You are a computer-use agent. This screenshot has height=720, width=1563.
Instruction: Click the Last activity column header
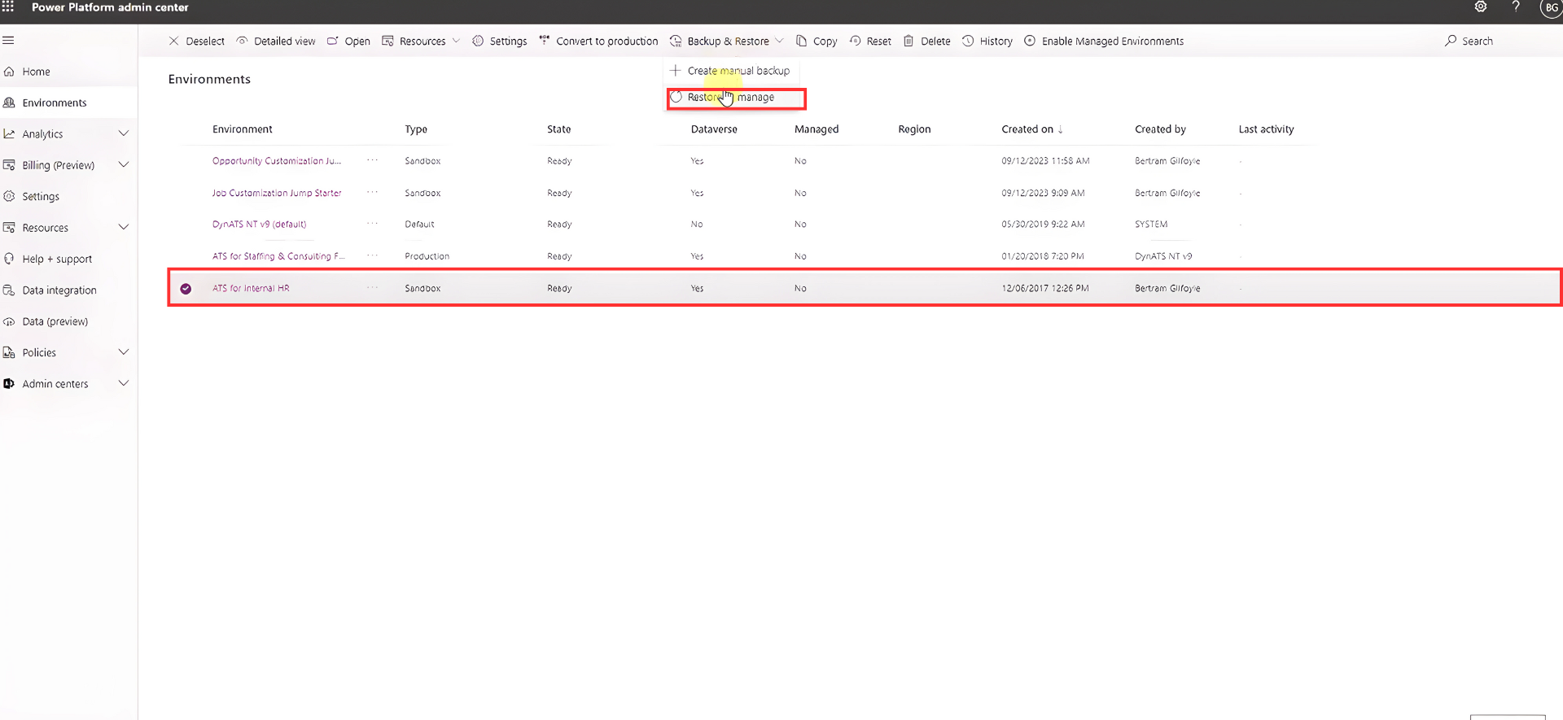coord(1266,129)
